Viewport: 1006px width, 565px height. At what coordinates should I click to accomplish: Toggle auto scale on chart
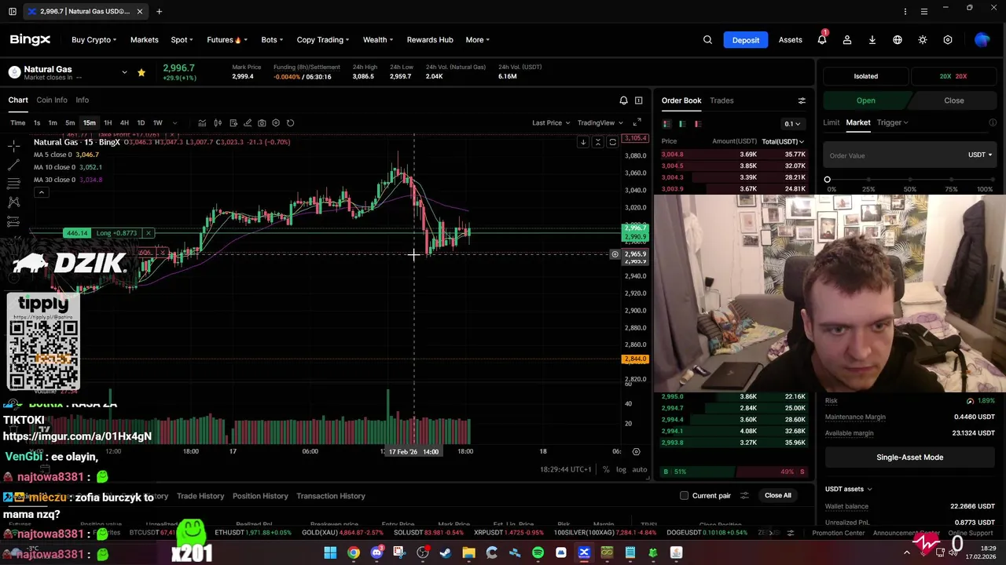[x=640, y=469]
